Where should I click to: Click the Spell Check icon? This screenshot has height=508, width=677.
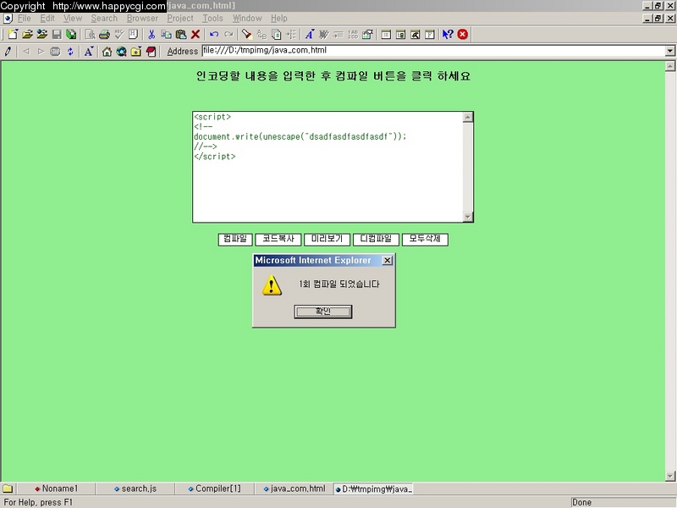[x=118, y=35]
